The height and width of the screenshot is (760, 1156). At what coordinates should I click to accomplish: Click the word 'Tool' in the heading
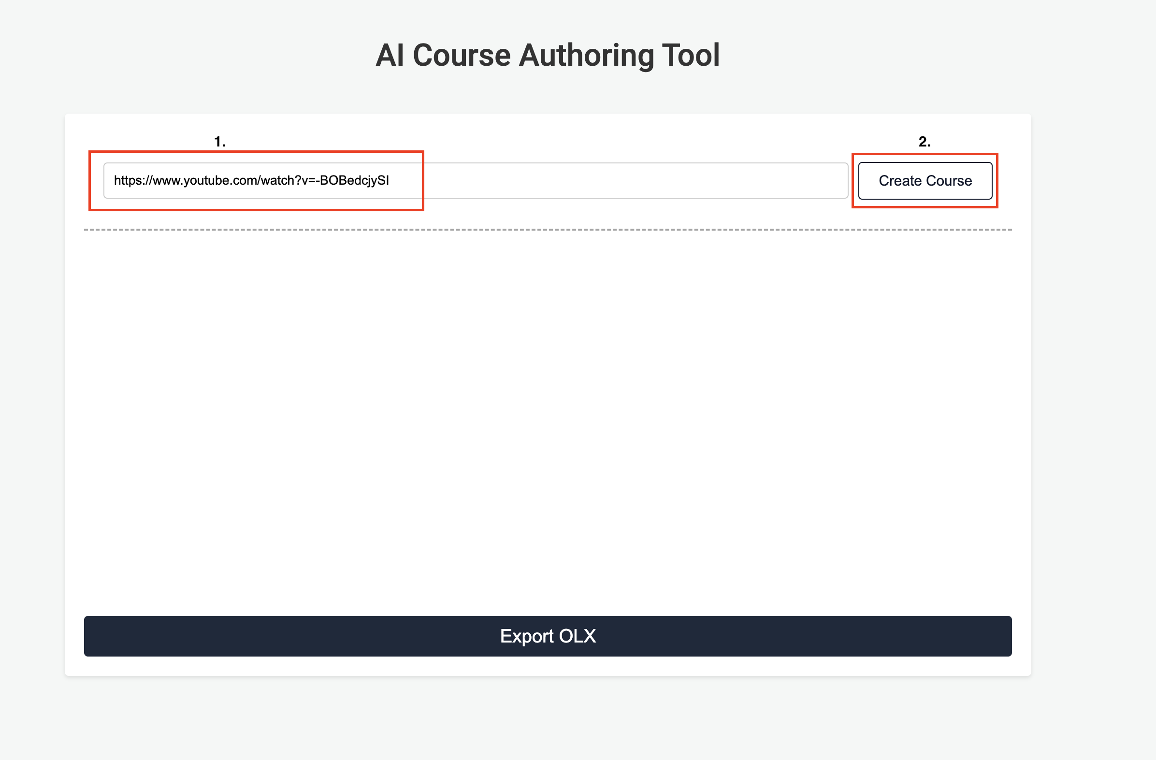click(690, 55)
